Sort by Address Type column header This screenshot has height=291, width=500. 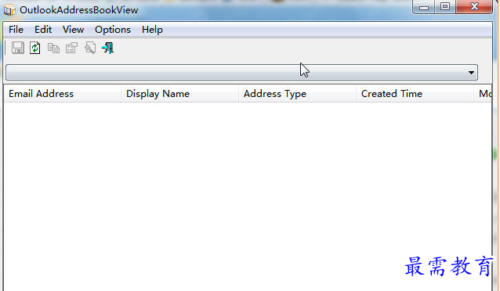point(297,94)
